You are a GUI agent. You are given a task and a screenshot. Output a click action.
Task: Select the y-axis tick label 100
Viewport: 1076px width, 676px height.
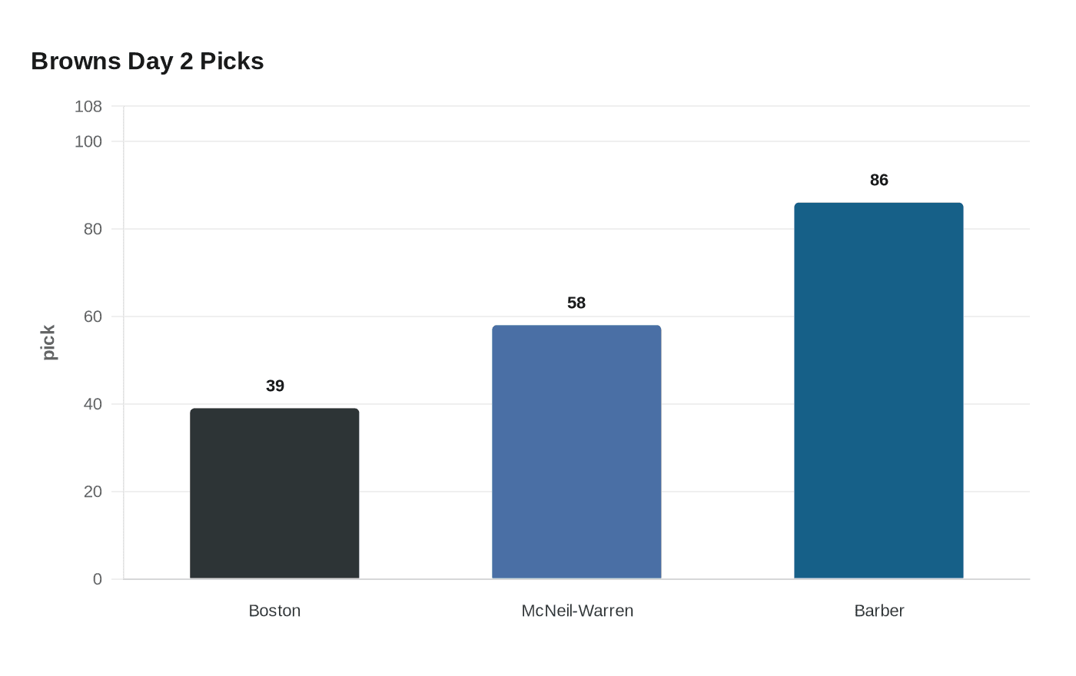pyautogui.click(x=88, y=141)
